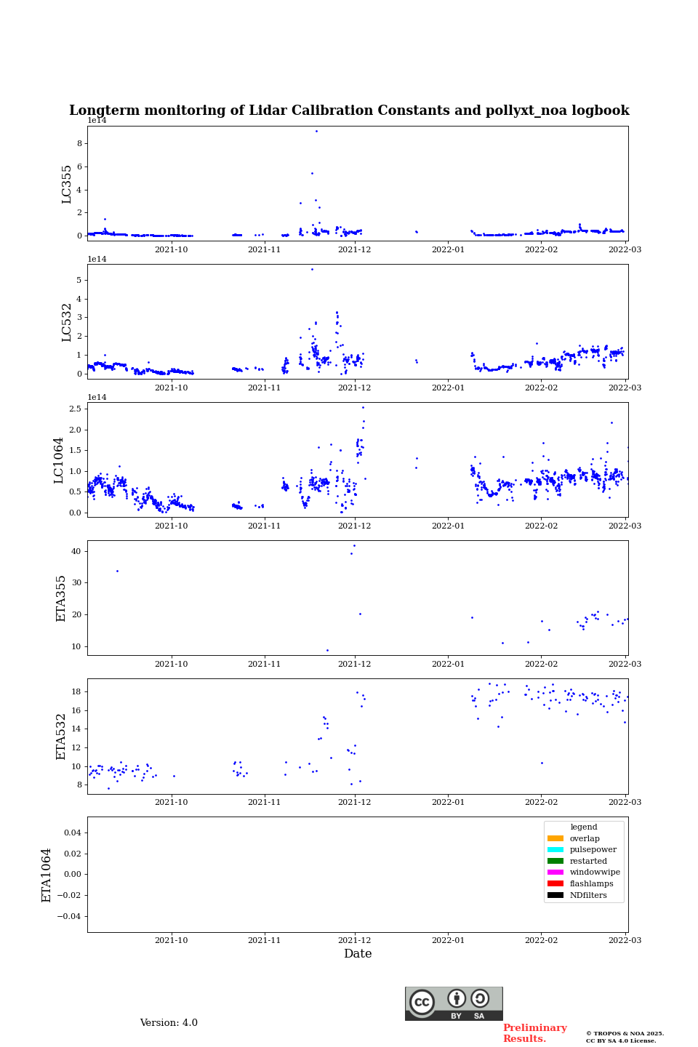Click the SA share-alike arrow icon
The width and height of the screenshot is (698, 1047).
pos(480,998)
